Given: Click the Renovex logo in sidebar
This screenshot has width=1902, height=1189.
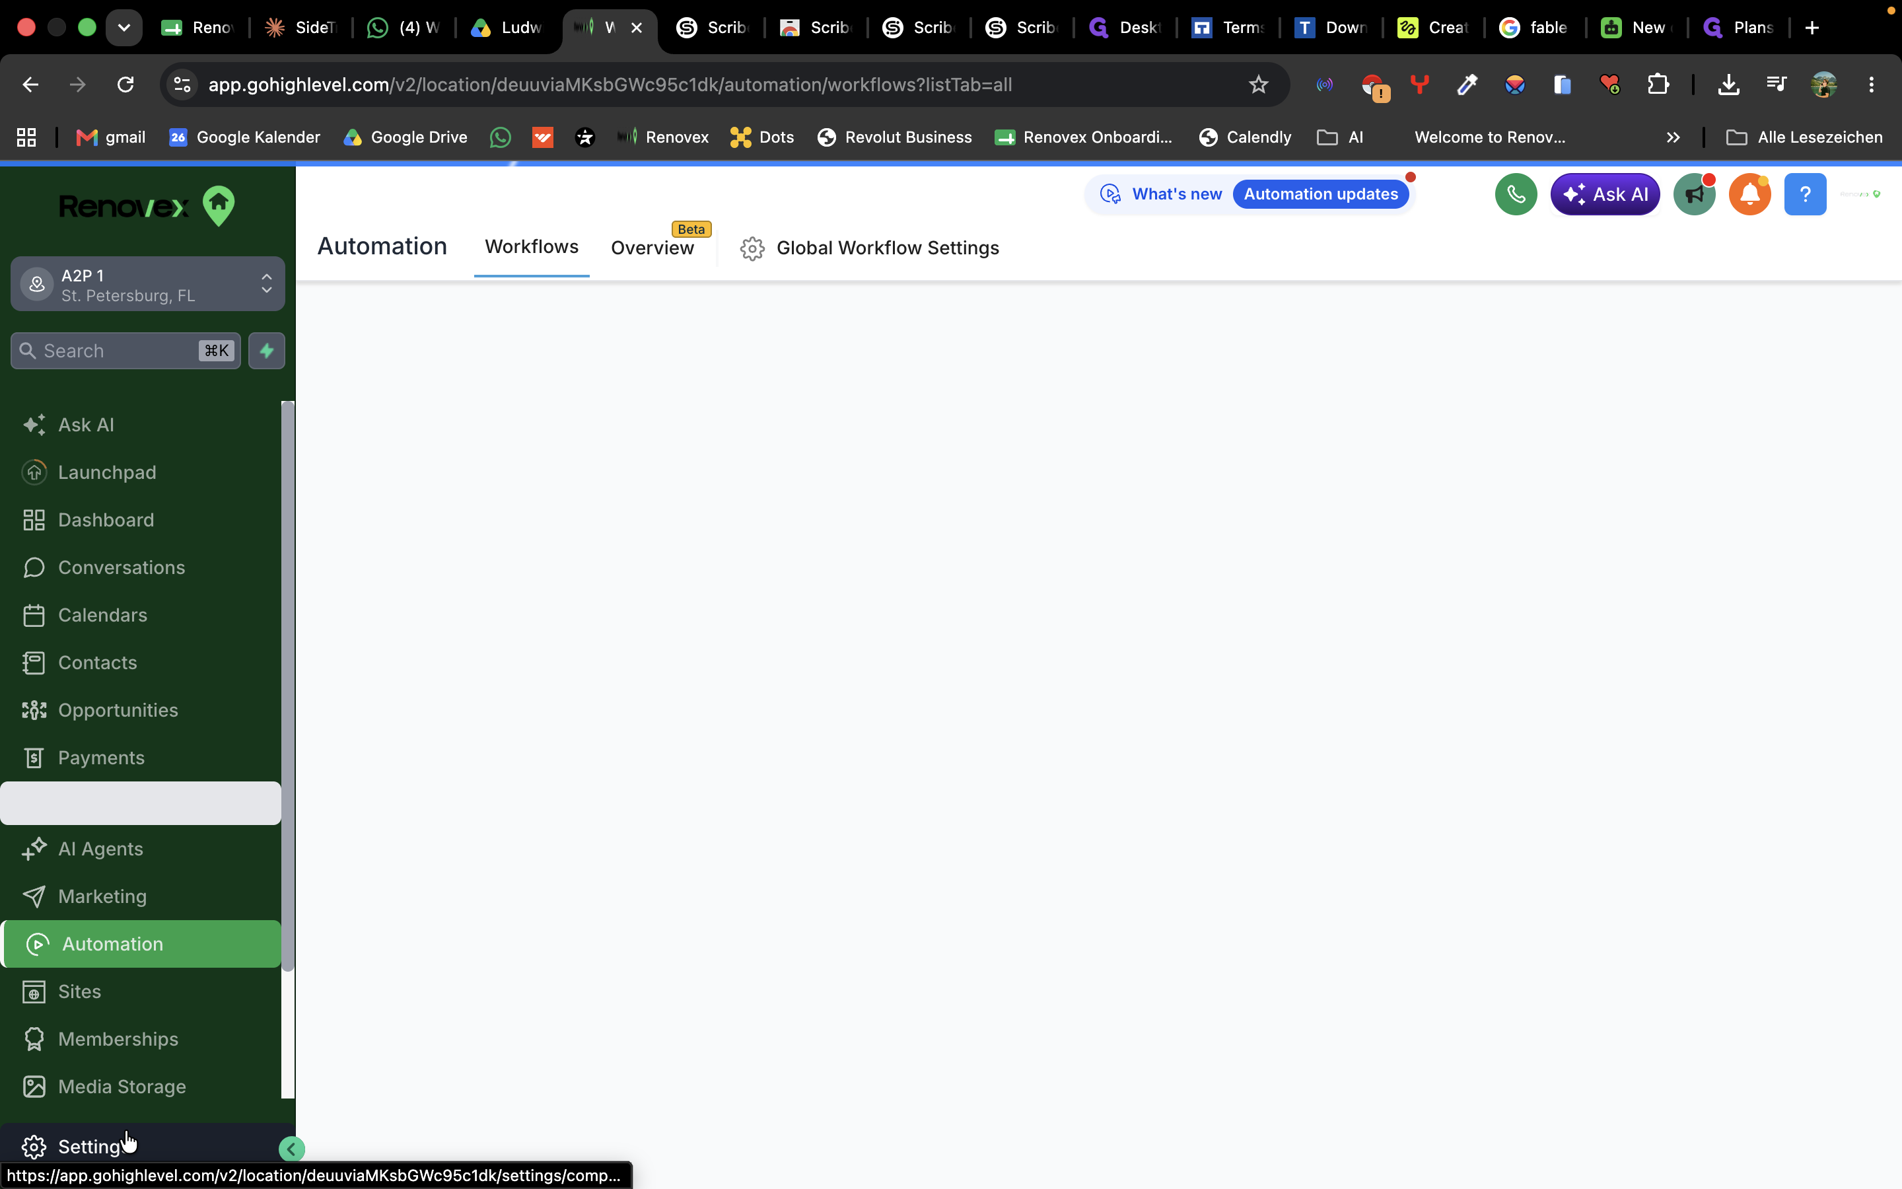Looking at the screenshot, I should tap(147, 206).
